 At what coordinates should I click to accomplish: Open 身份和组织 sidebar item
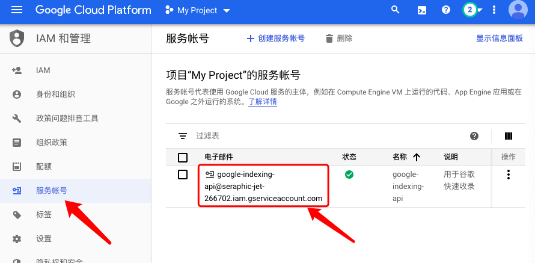(x=75, y=94)
